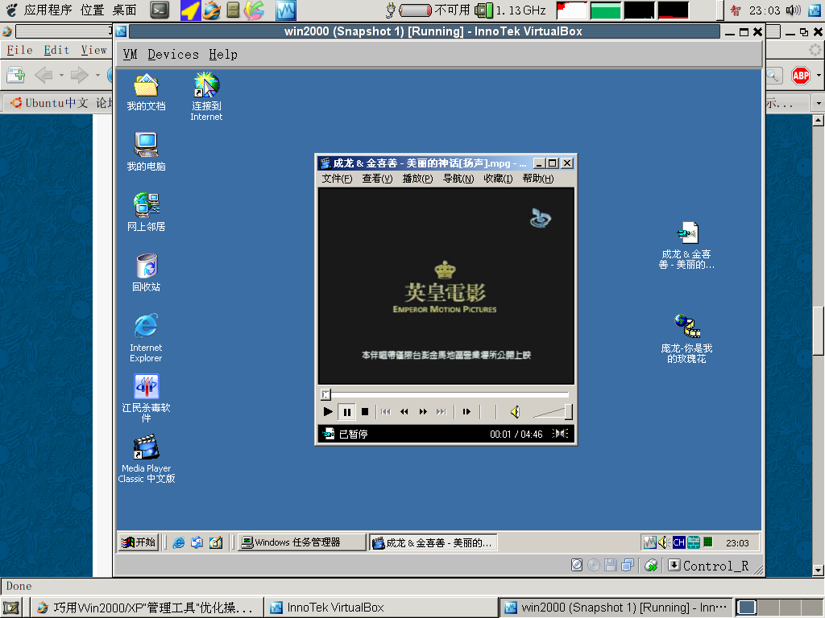The height and width of the screenshot is (618, 825).
Task: Click VirtualBox CD/DVD status icon
Action: (x=594, y=566)
